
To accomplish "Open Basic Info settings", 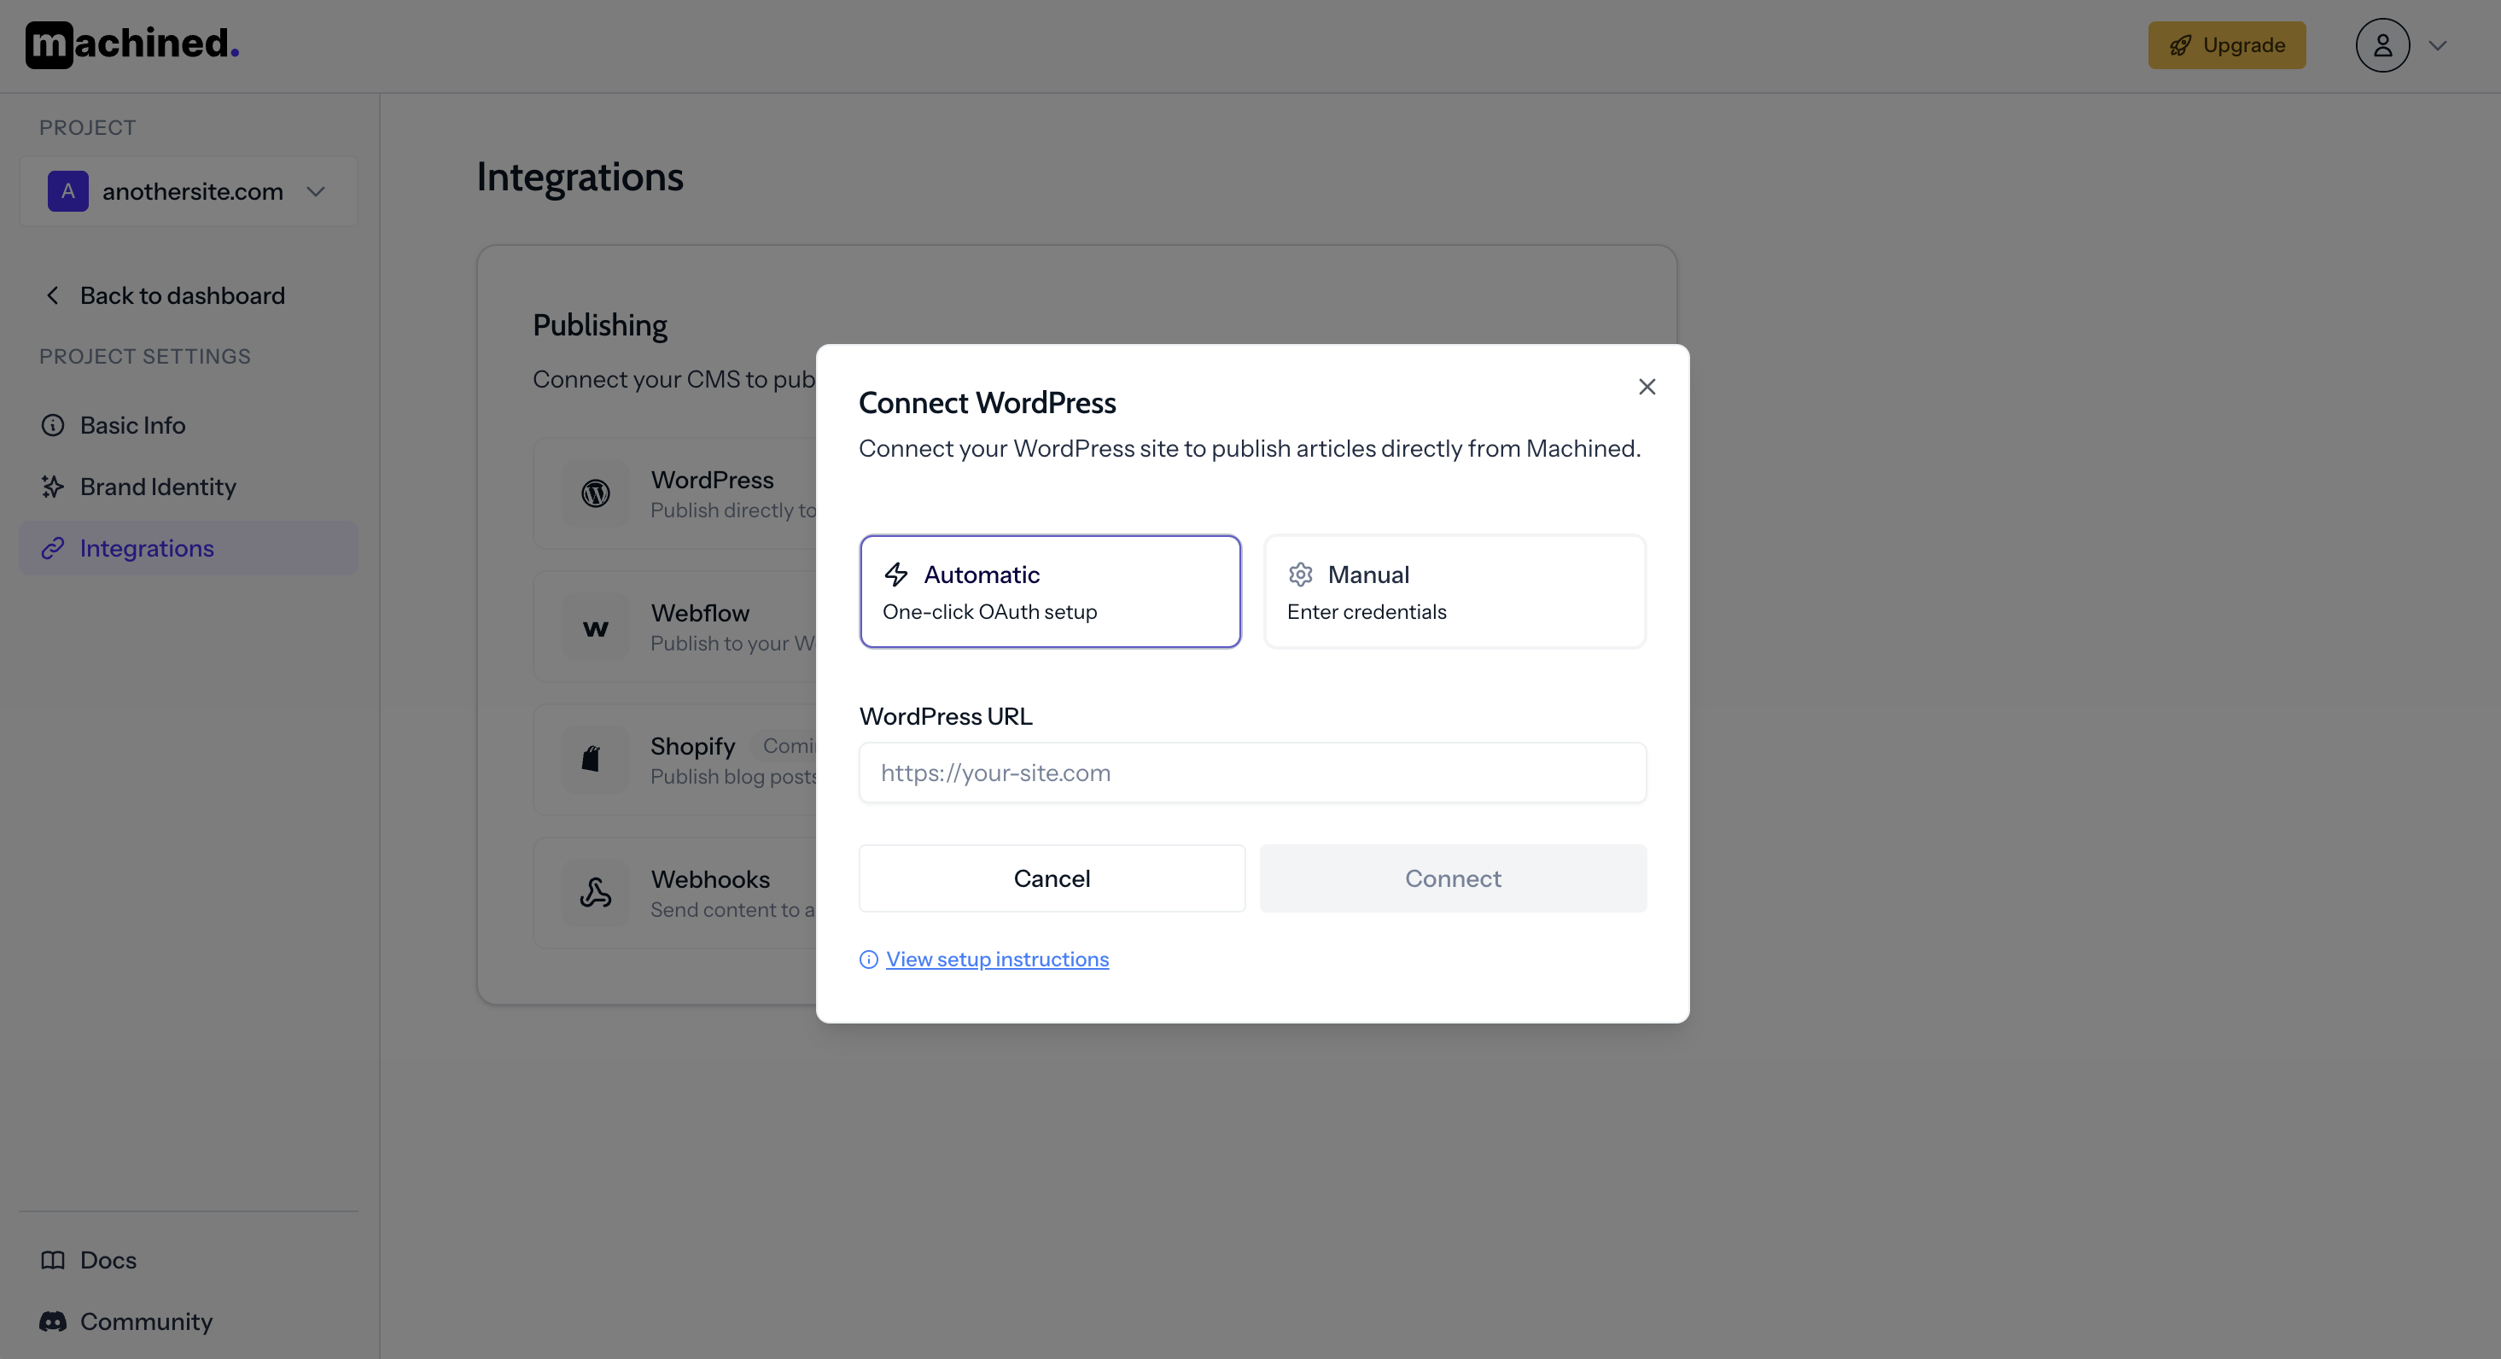I will tap(189, 425).
